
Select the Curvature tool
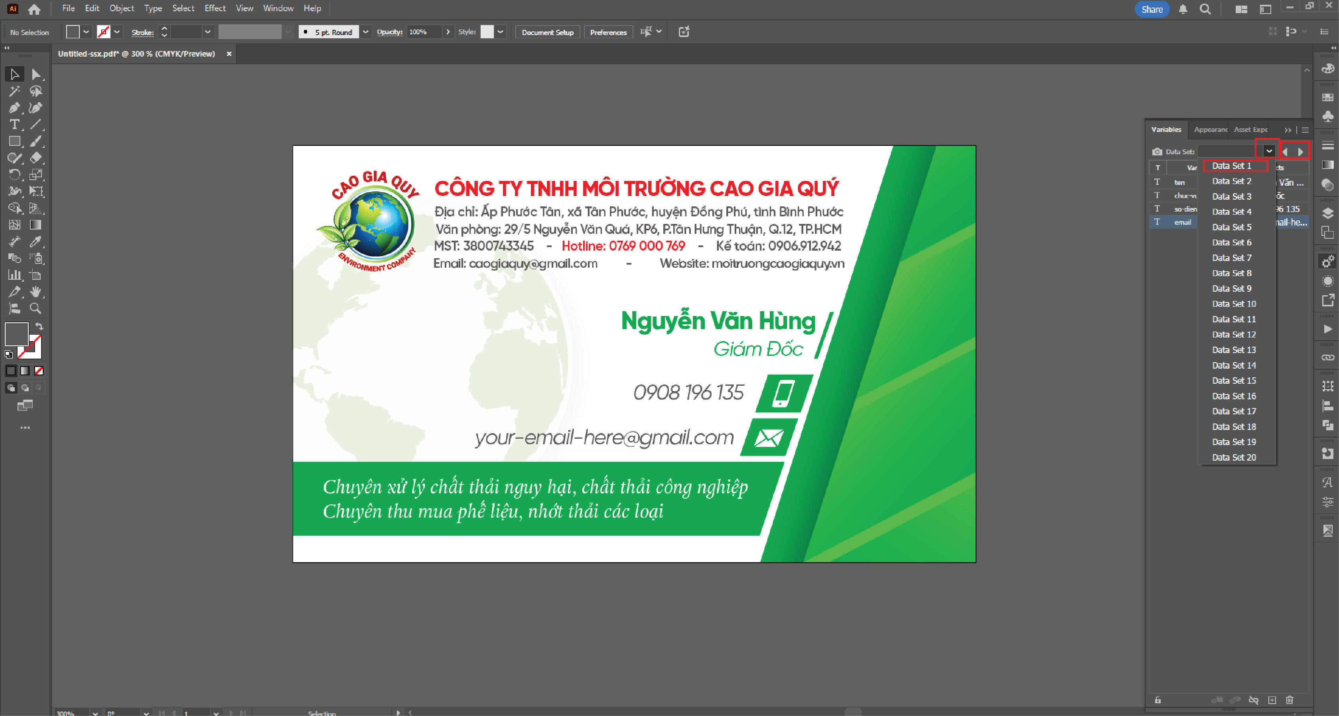tap(35, 108)
